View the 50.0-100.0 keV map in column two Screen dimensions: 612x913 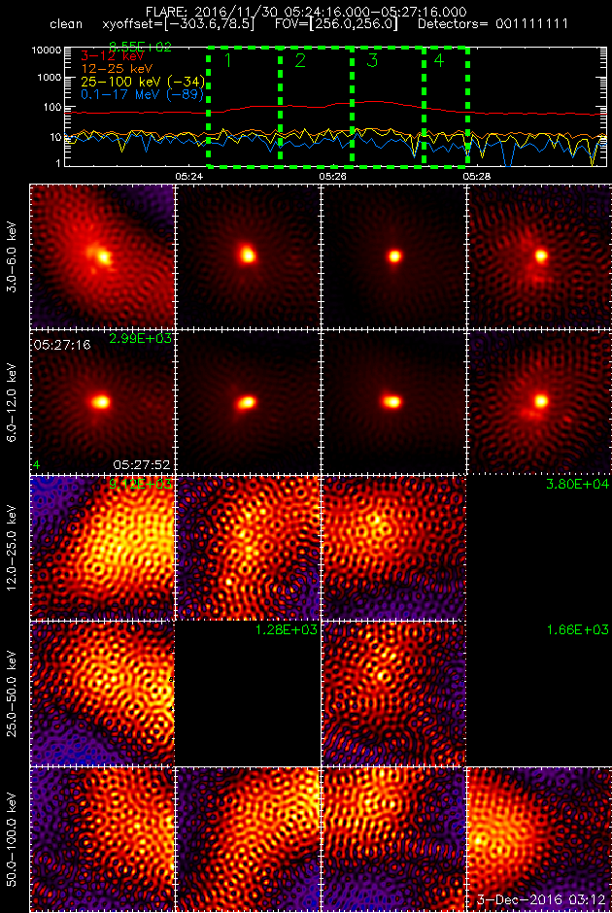tap(248, 839)
